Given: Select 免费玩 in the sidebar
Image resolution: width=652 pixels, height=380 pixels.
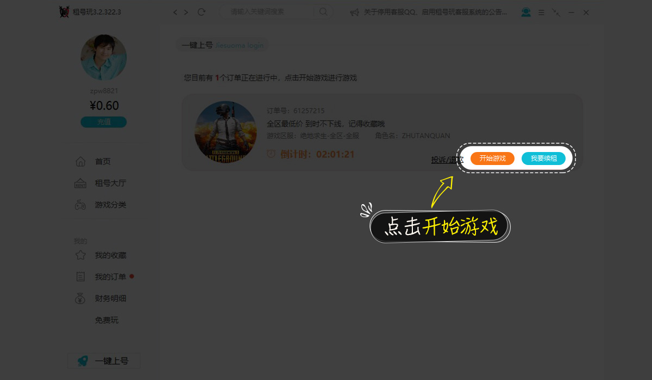Looking at the screenshot, I should pos(106,320).
